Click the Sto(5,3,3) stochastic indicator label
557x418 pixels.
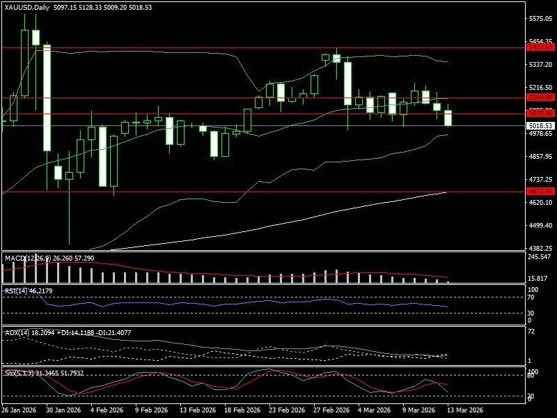[19, 373]
